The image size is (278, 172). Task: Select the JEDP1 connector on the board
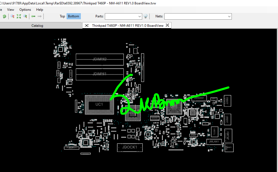pos(72,148)
